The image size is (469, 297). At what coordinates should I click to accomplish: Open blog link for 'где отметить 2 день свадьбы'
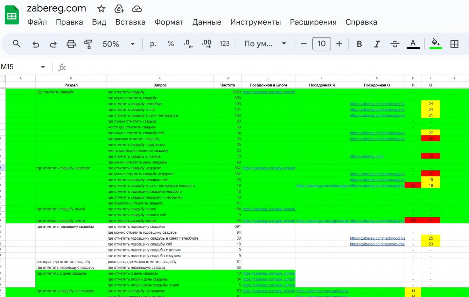[269, 273]
